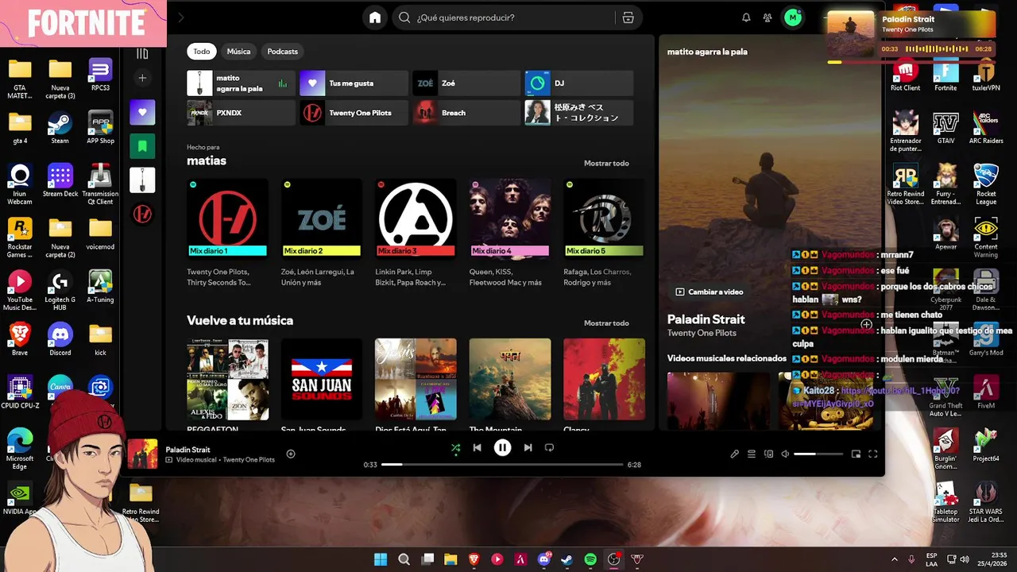Add current track via plus over panel title
1017x572 pixels.
(866, 324)
